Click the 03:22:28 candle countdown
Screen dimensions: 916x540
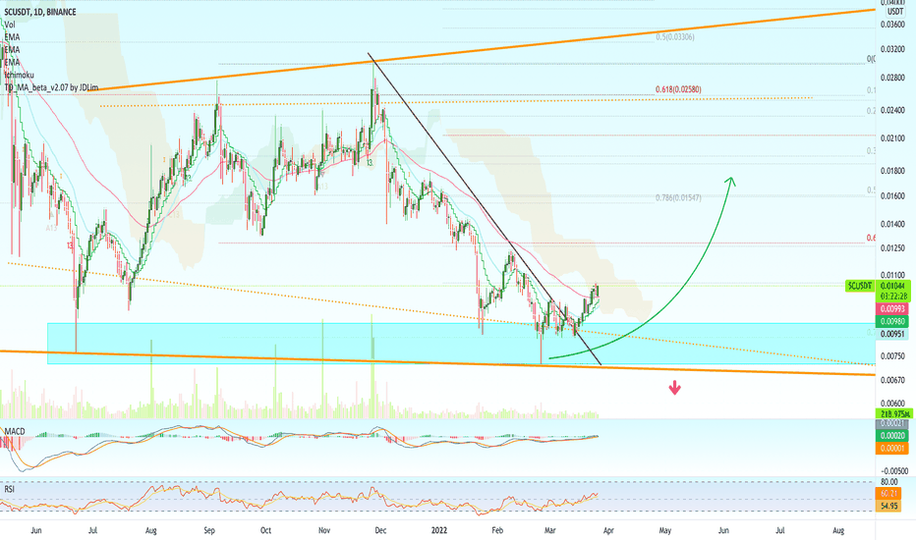(893, 296)
